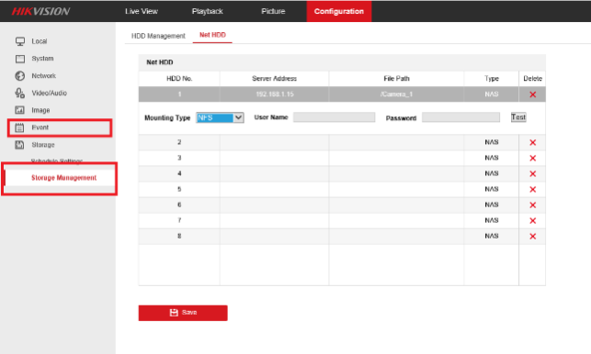Click HDD No. column header
Screen dimensions: 591x354
[x=179, y=79]
